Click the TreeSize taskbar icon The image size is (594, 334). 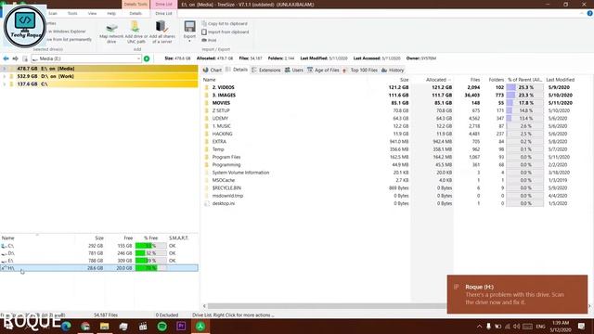(x=200, y=326)
